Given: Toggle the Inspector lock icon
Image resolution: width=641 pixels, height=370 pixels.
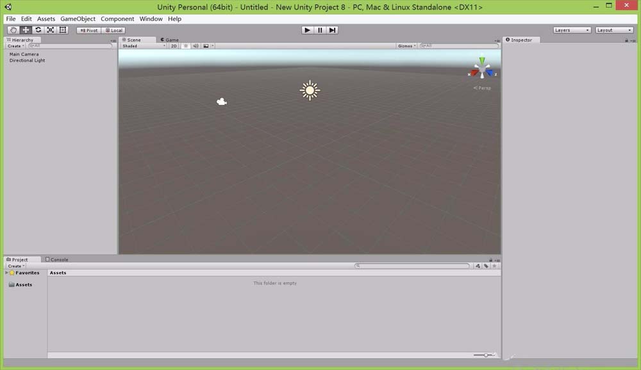Looking at the screenshot, I should click(x=626, y=40).
